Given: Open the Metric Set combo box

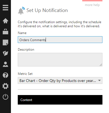Looking at the screenshot, I should click(x=60, y=81).
